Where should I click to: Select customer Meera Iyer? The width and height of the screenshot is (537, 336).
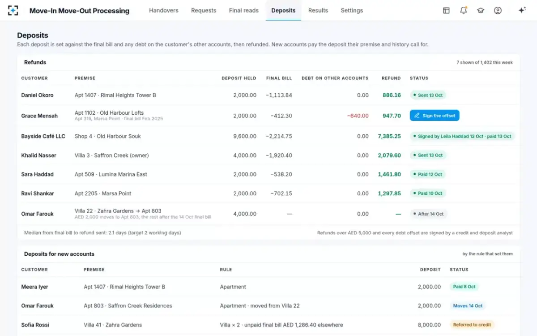pos(34,287)
